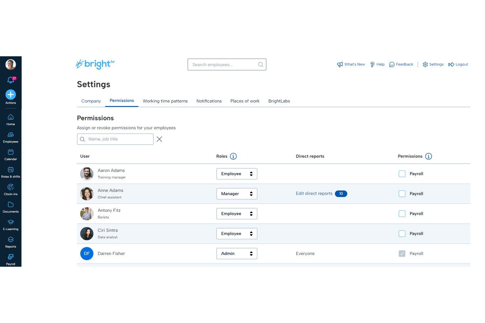Switch to the BrightLabs tab
Image resolution: width=485 pixels, height=323 pixels.
279,101
